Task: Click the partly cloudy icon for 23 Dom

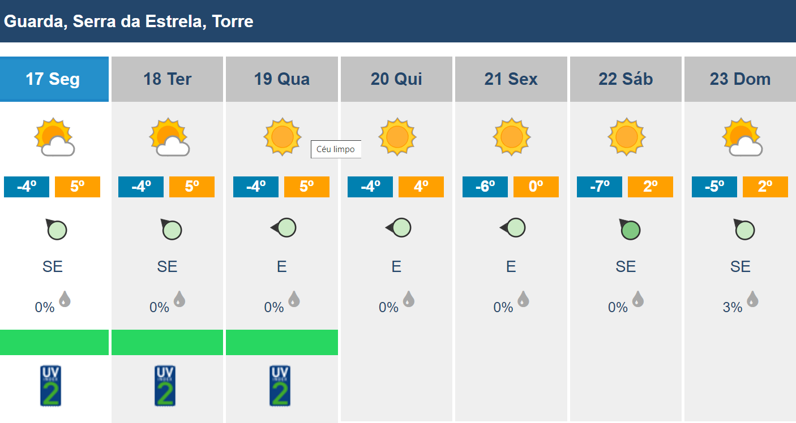Action: pyautogui.click(x=742, y=137)
